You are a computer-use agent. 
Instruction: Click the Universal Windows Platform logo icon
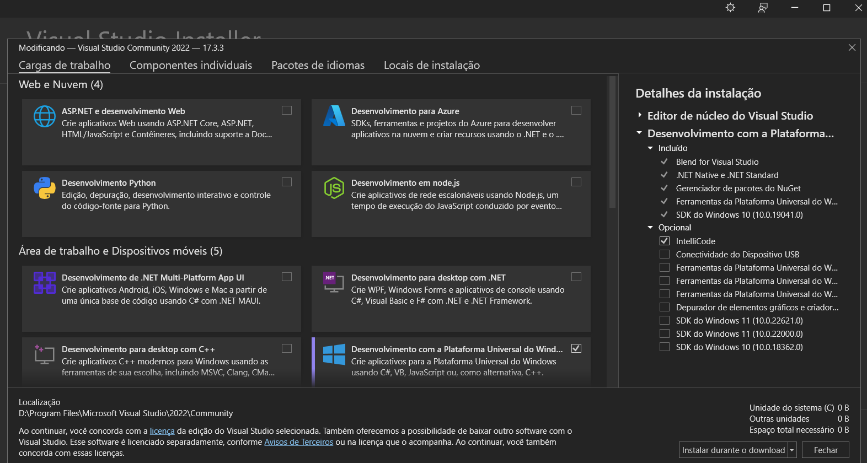[x=334, y=354]
